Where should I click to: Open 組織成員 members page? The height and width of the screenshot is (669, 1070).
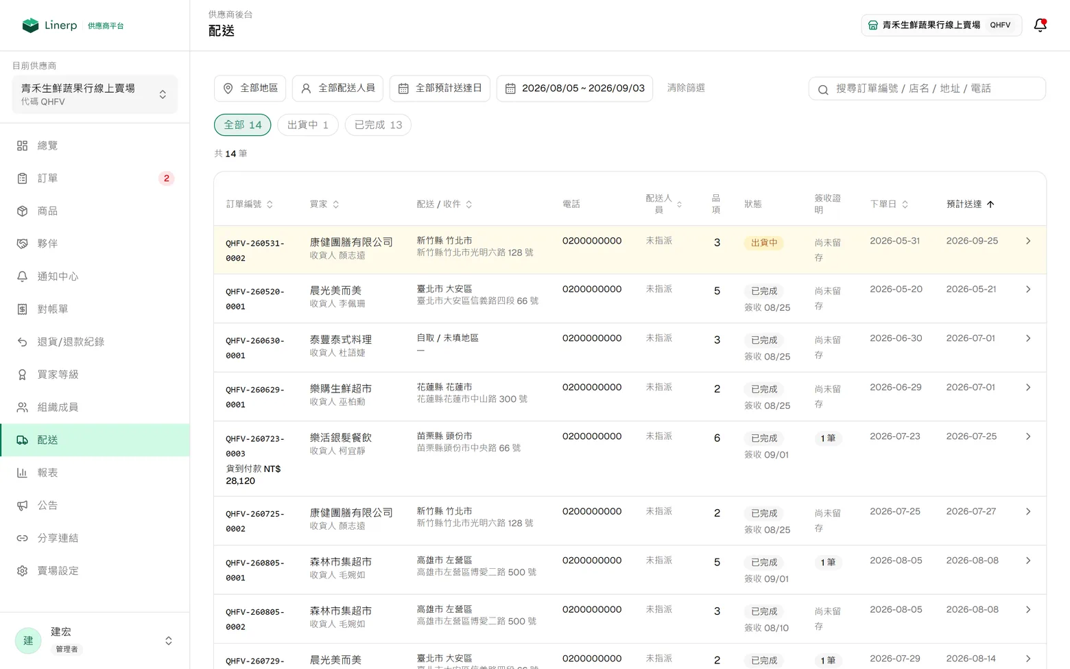95,407
